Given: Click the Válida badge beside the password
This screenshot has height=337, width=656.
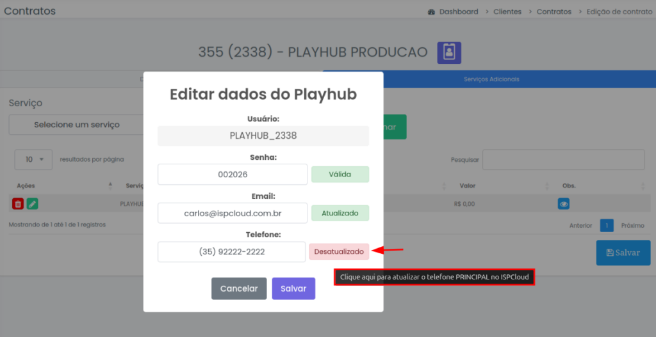Looking at the screenshot, I should click(x=340, y=174).
